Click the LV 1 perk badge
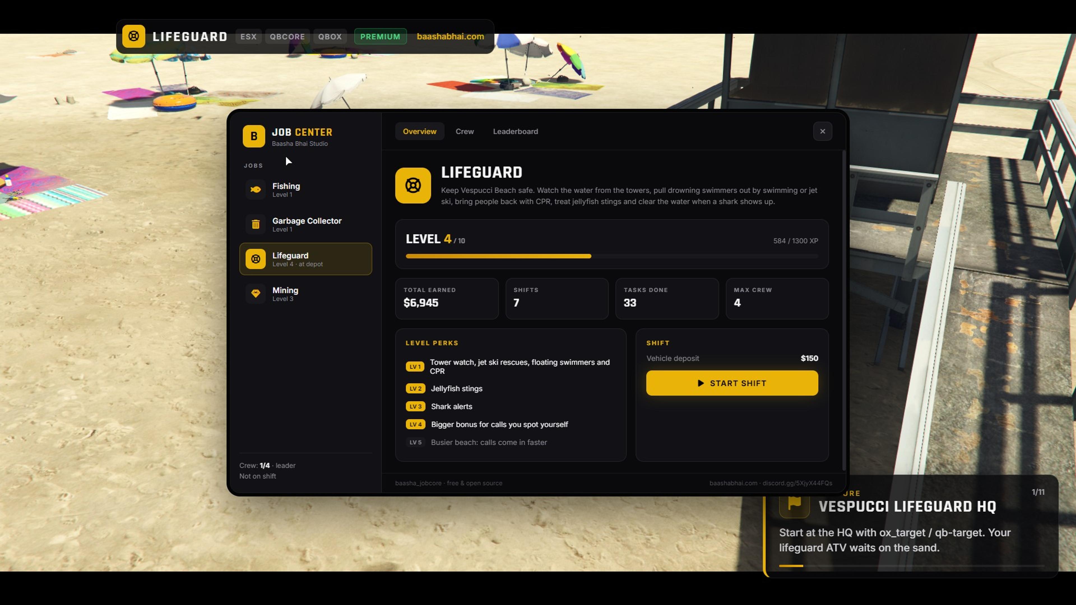This screenshot has width=1076, height=605. click(x=415, y=367)
